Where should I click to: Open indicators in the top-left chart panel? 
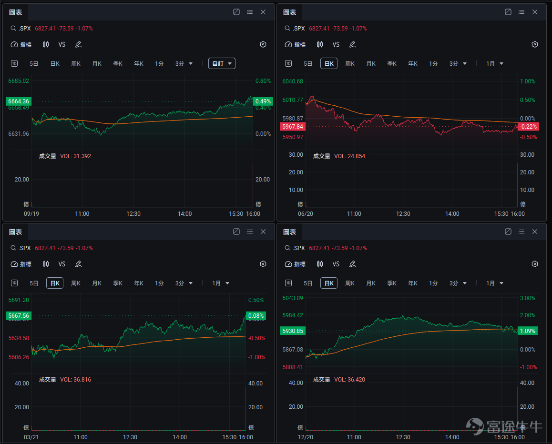point(21,44)
